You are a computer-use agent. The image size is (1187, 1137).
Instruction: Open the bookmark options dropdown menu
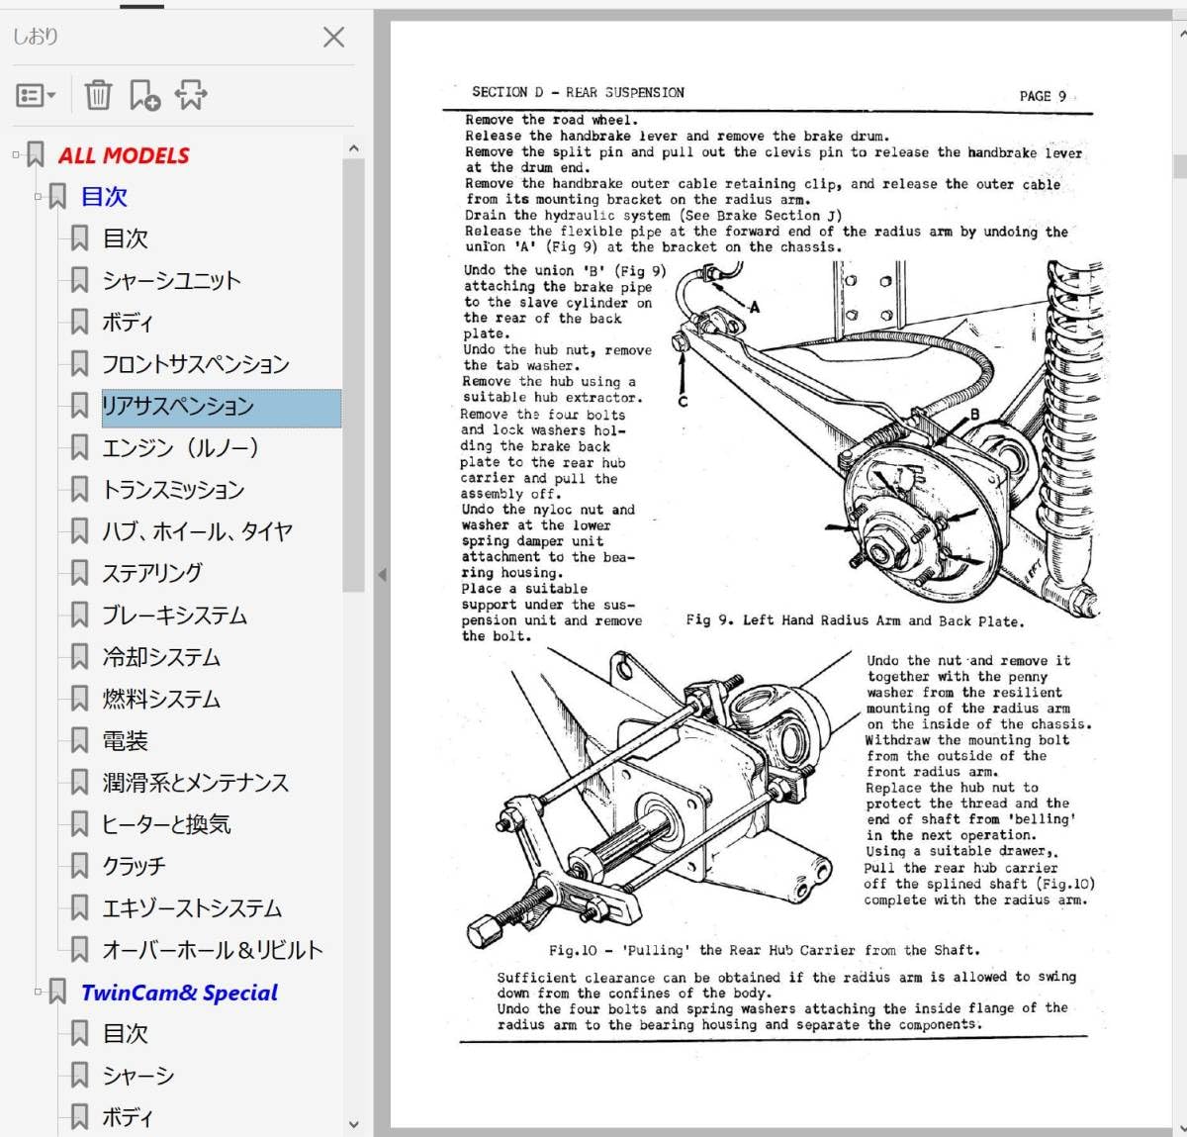pos(36,96)
